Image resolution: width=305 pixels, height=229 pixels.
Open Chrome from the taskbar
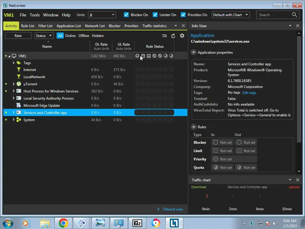pos(63,223)
